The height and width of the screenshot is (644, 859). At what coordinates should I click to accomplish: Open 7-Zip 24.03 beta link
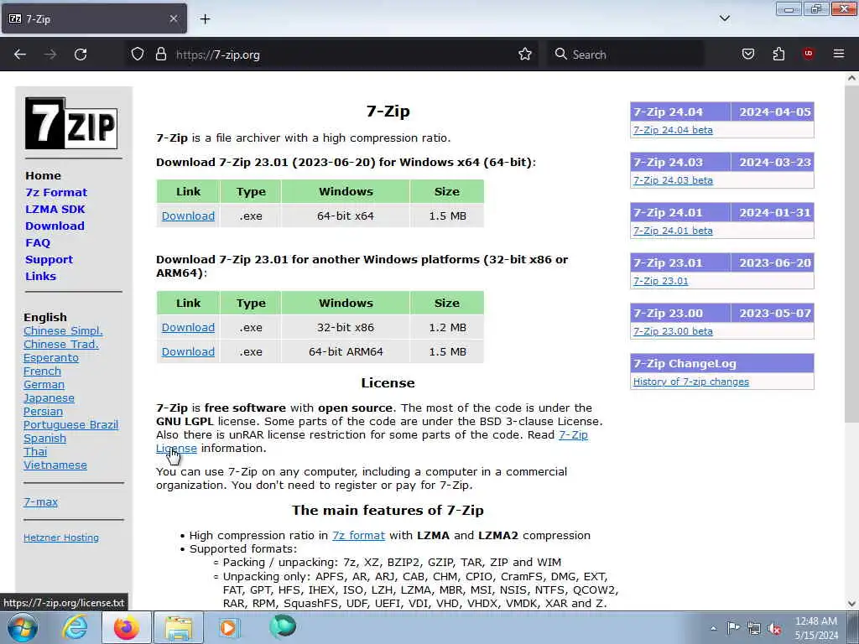point(673,180)
